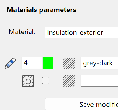
Task: Open the Material dropdown showing Insulation-exterior
Action: point(81,32)
